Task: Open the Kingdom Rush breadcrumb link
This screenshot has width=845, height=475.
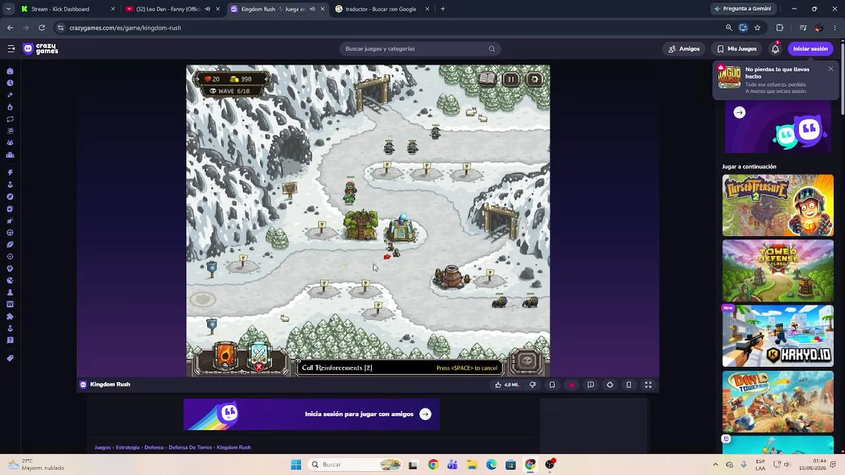Action: coord(234,447)
